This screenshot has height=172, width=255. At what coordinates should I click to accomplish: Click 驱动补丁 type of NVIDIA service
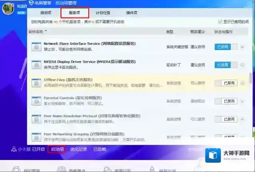[x=173, y=65]
